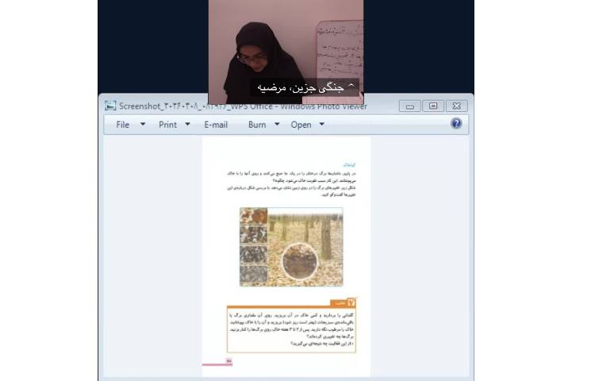The width and height of the screenshot is (595, 381).
Task: Open the Burn menu
Action: [257, 125]
